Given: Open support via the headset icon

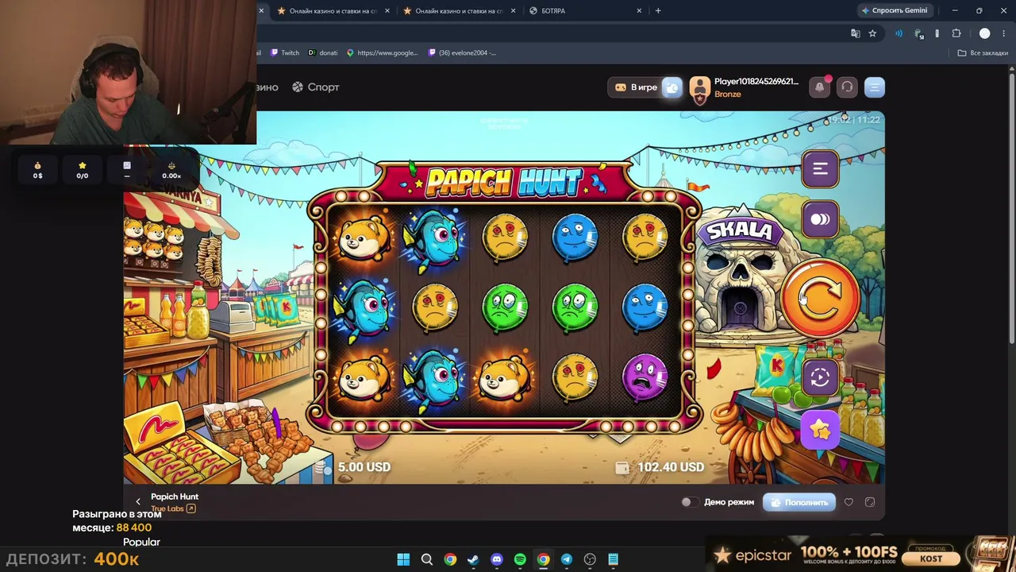Looking at the screenshot, I should click(x=847, y=87).
